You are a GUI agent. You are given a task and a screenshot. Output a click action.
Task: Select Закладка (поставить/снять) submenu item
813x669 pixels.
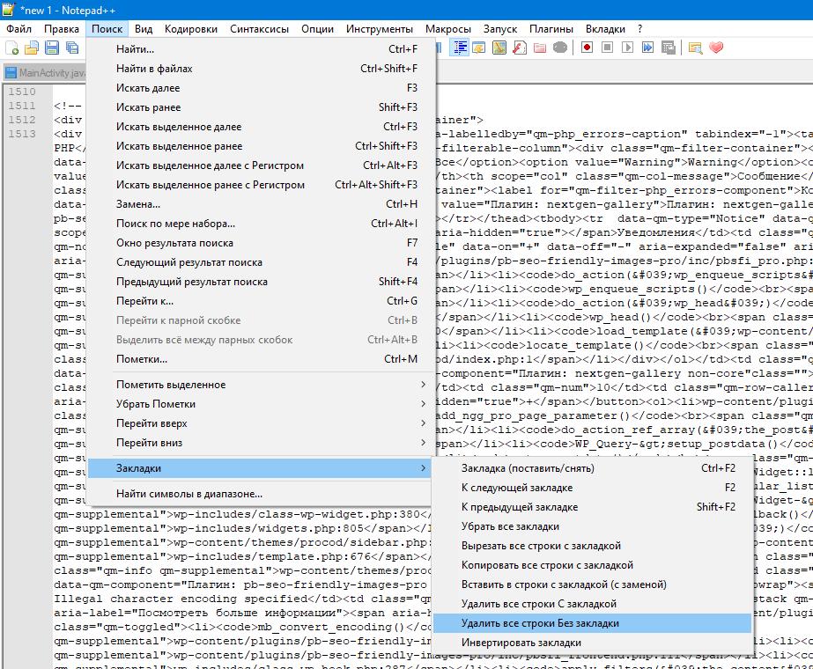(592, 468)
